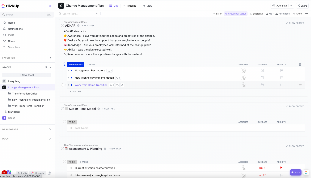Click the Share button
The height and width of the screenshot is (178, 311).
pyautogui.click(x=302, y=6)
